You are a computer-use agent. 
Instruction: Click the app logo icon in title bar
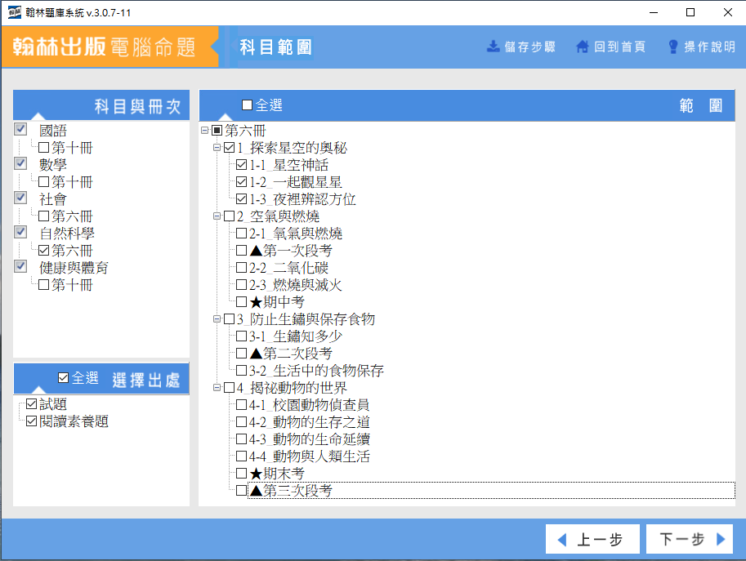(x=14, y=12)
